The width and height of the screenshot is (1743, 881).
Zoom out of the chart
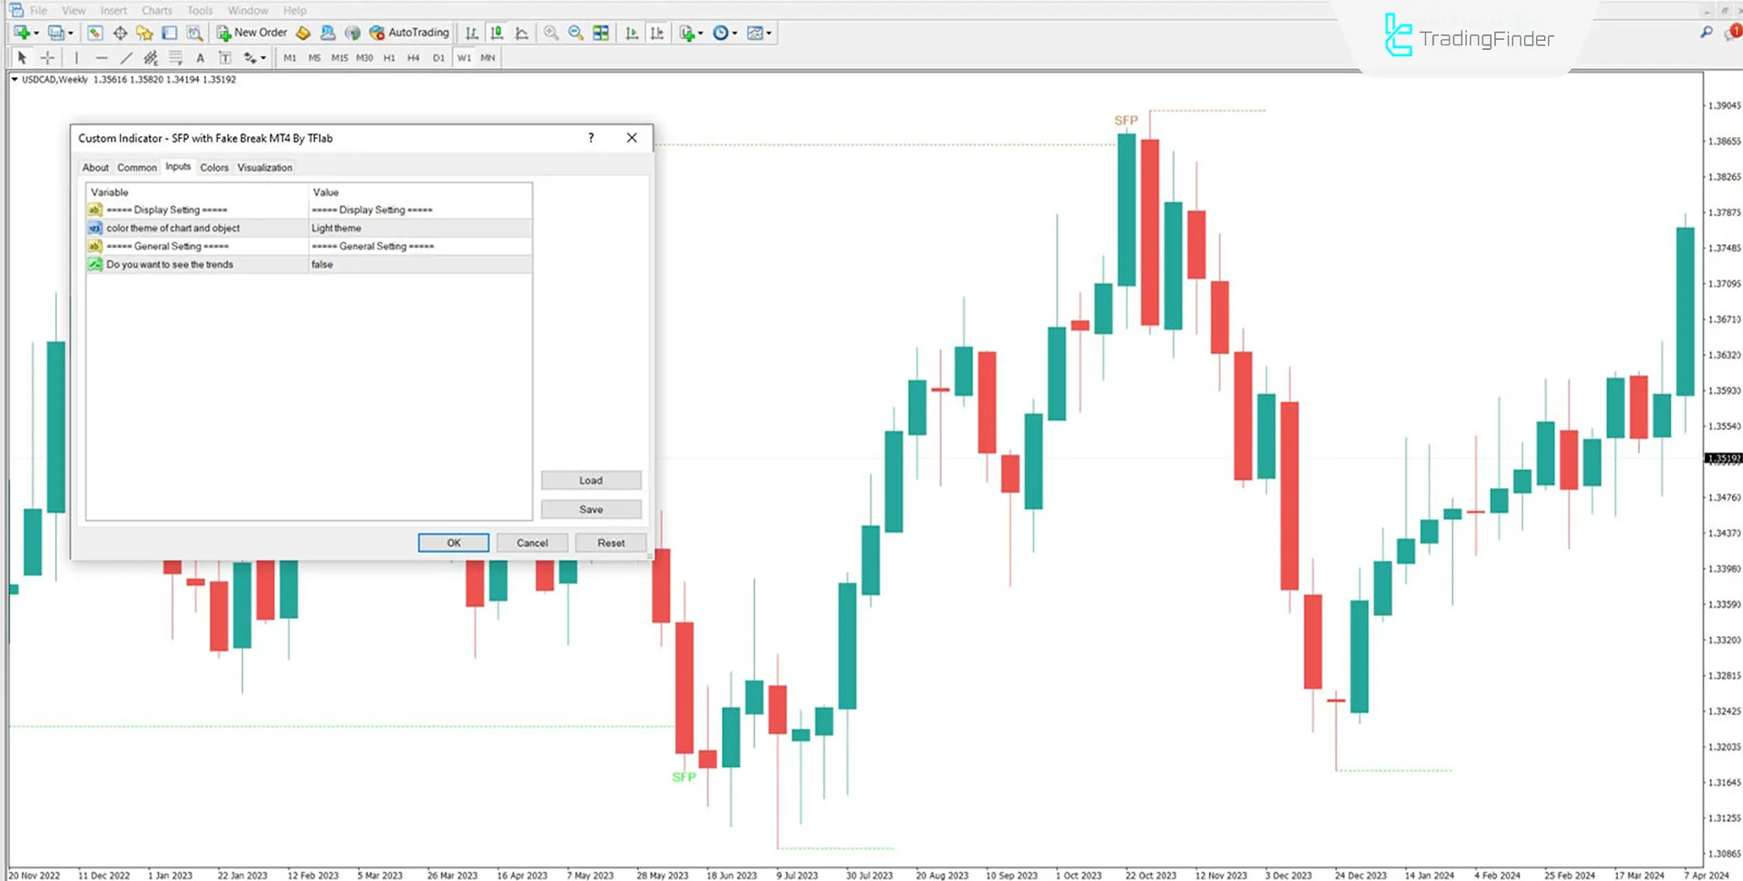576,33
